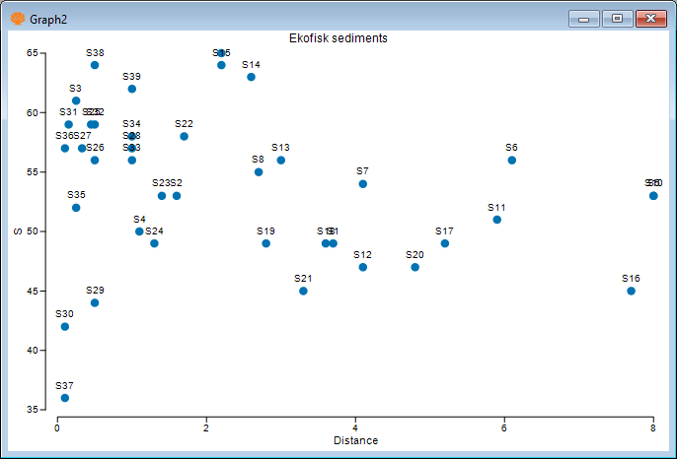
Task: Click the S39 data point
Action: coord(131,89)
